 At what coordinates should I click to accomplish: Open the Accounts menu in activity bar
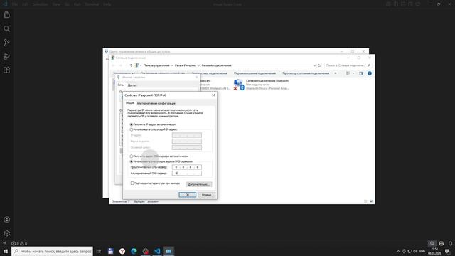(6, 220)
